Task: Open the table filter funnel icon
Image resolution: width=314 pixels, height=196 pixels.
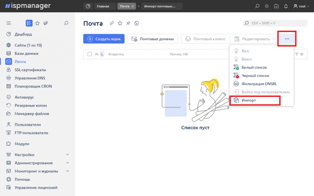Action: coord(297,54)
